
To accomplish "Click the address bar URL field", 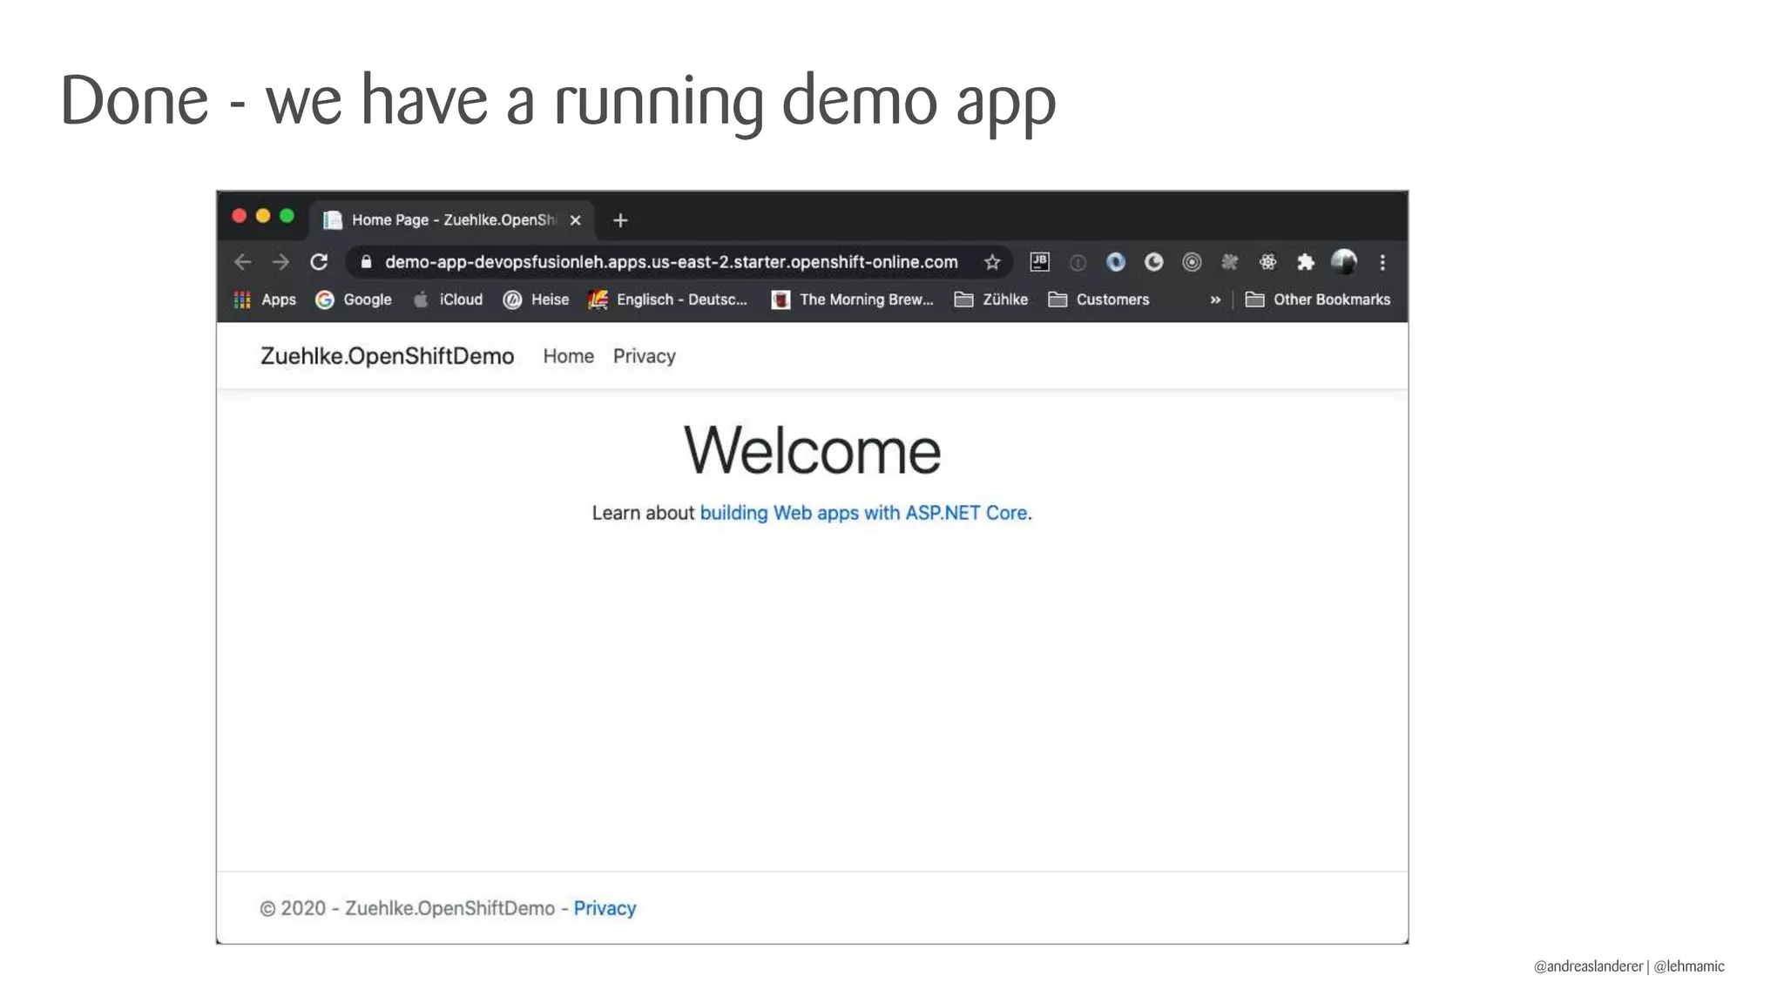I will pos(671,262).
